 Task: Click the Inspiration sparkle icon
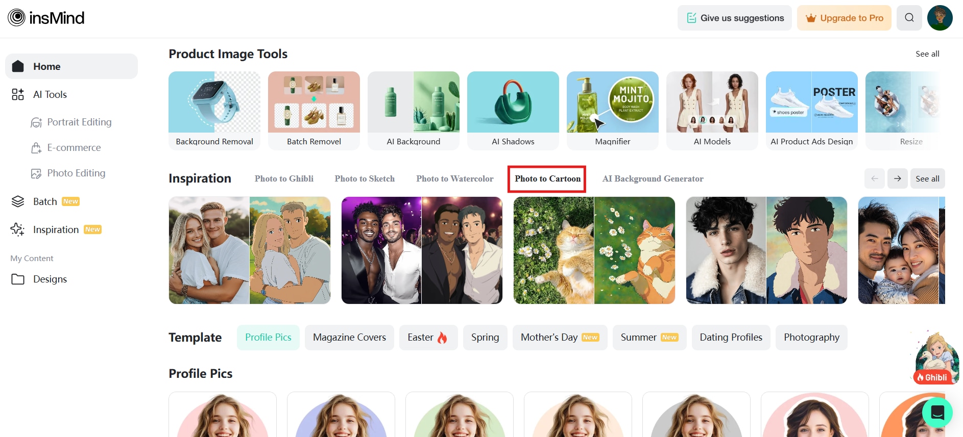point(18,229)
